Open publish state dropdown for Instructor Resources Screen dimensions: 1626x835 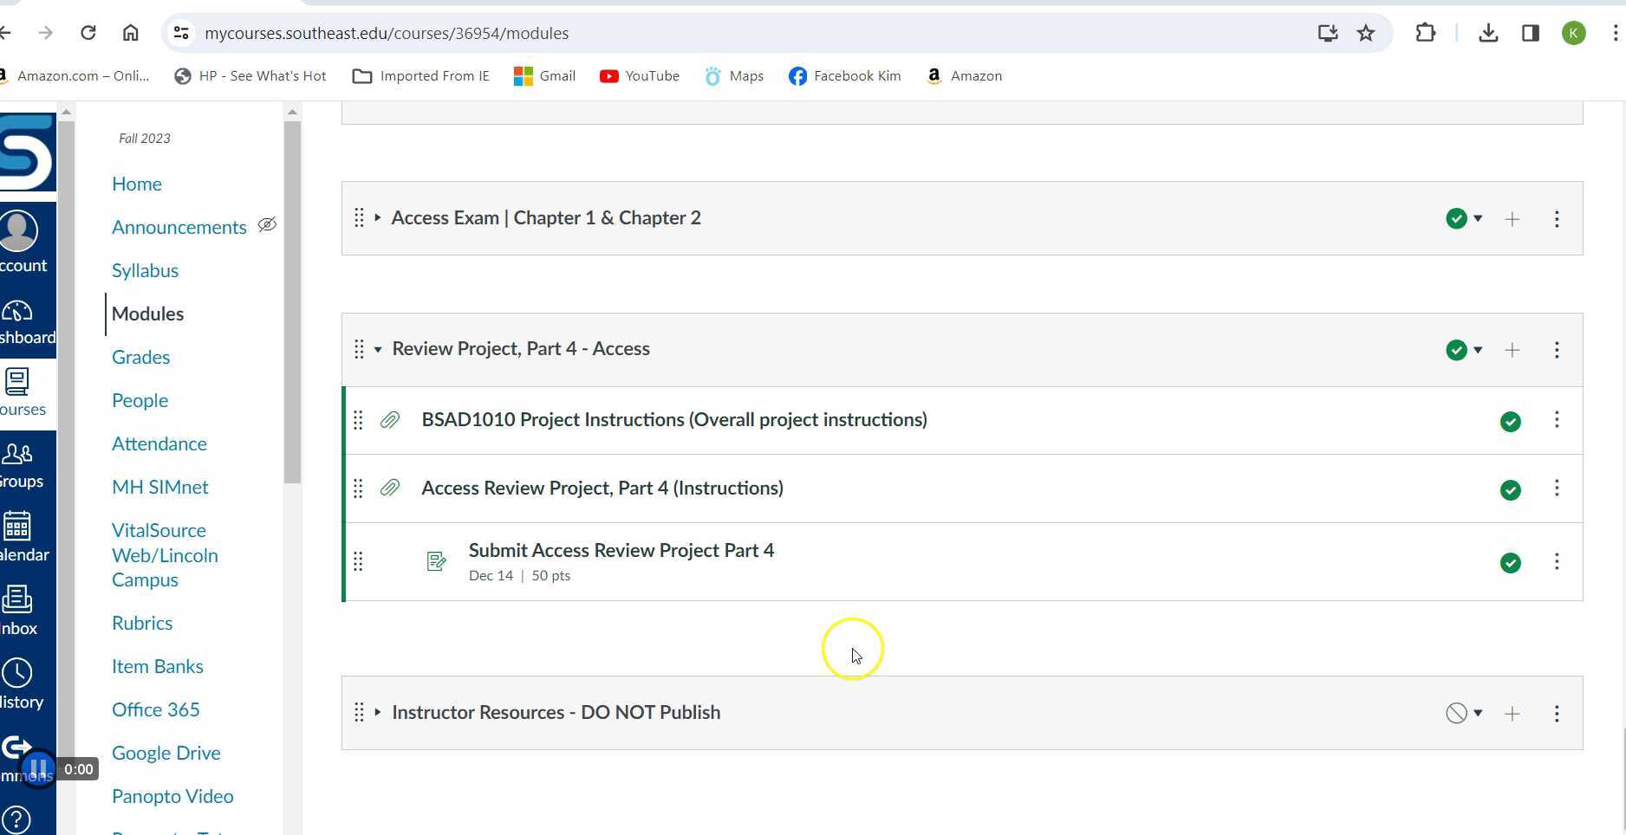[x=1479, y=713]
